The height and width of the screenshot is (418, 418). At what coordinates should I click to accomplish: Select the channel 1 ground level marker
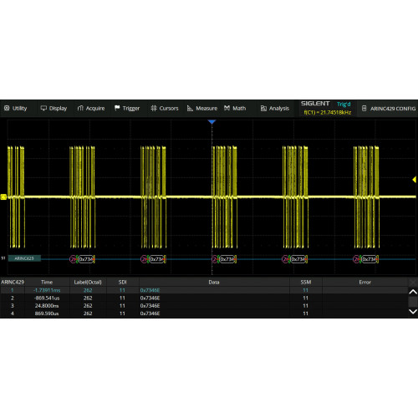coord(3,197)
